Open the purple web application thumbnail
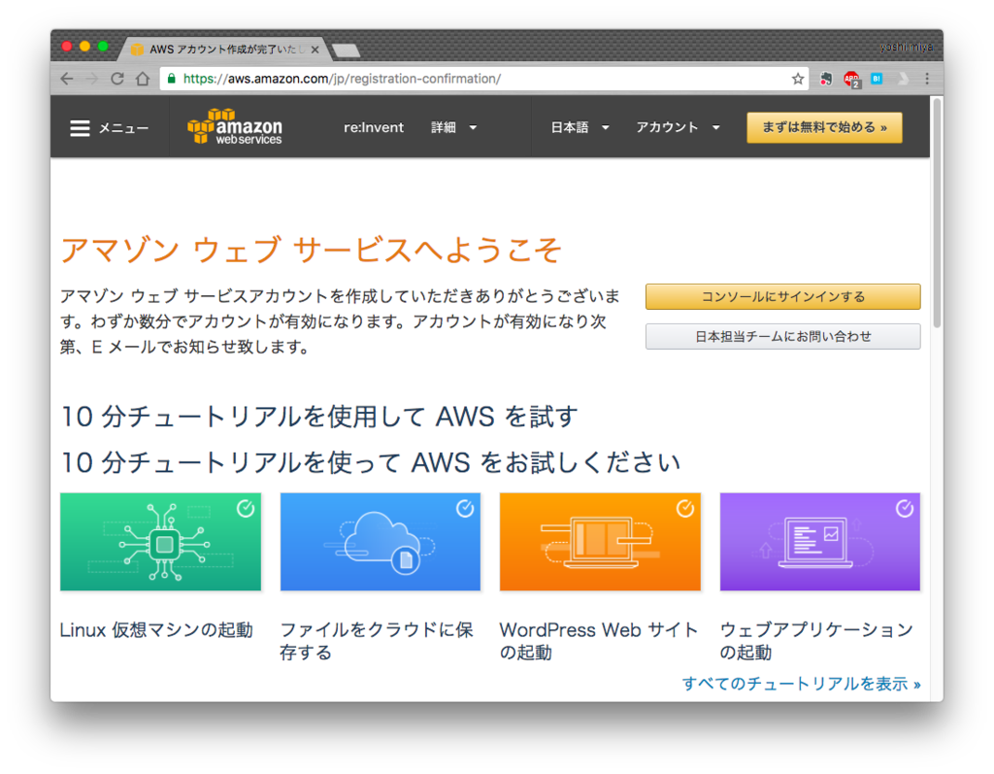This screenshot has width=994, height=774. pos(819,542)
